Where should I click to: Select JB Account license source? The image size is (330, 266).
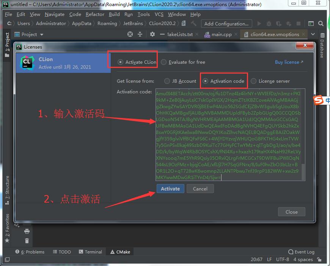point(167,81)
